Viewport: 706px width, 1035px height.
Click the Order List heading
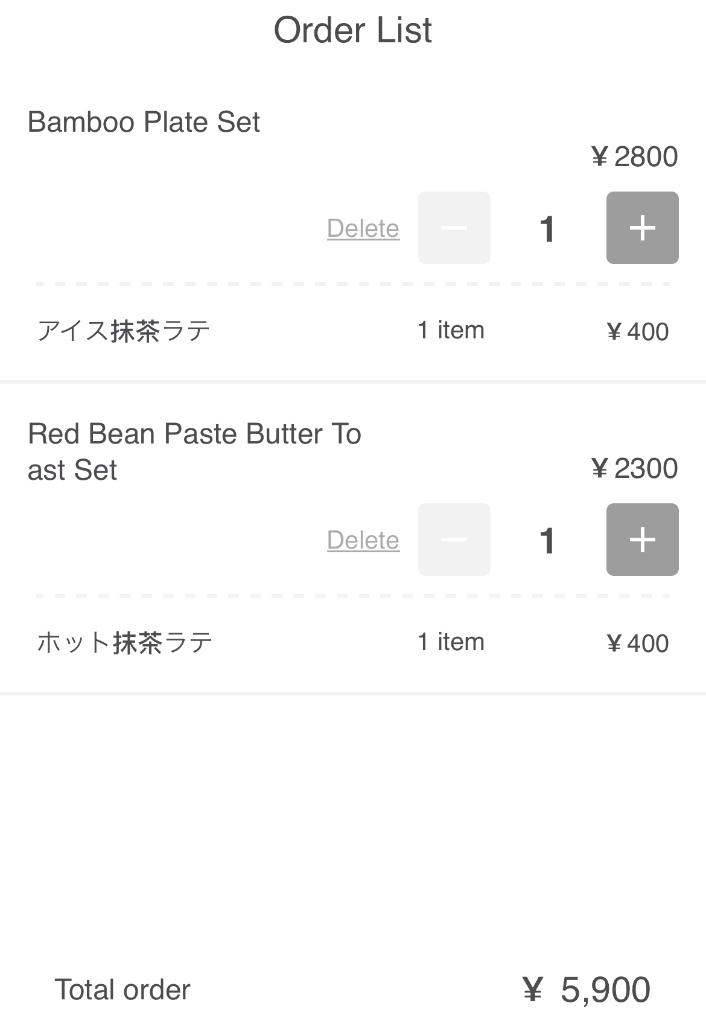tap(353, 30)
